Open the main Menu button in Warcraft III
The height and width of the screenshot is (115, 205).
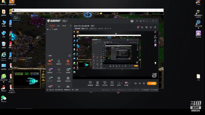click(36, 13)
